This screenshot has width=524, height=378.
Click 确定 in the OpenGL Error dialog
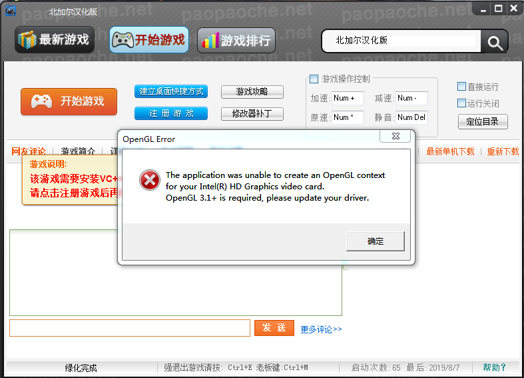pos(376,241)
